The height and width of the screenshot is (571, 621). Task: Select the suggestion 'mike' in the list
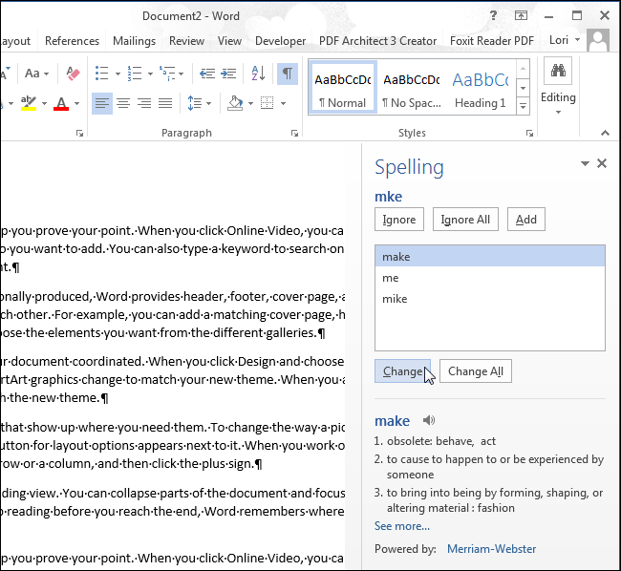click(394, 299)
